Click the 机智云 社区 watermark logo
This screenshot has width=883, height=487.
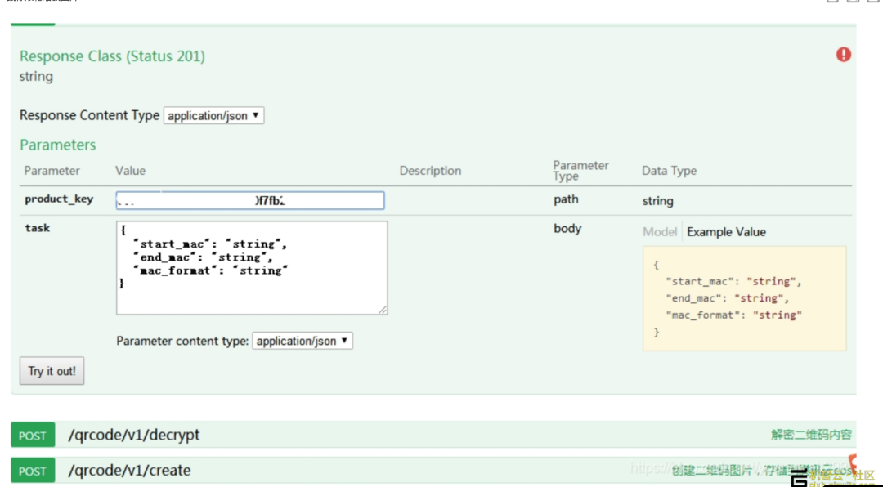pyautogui.click(x=834, y=477)
